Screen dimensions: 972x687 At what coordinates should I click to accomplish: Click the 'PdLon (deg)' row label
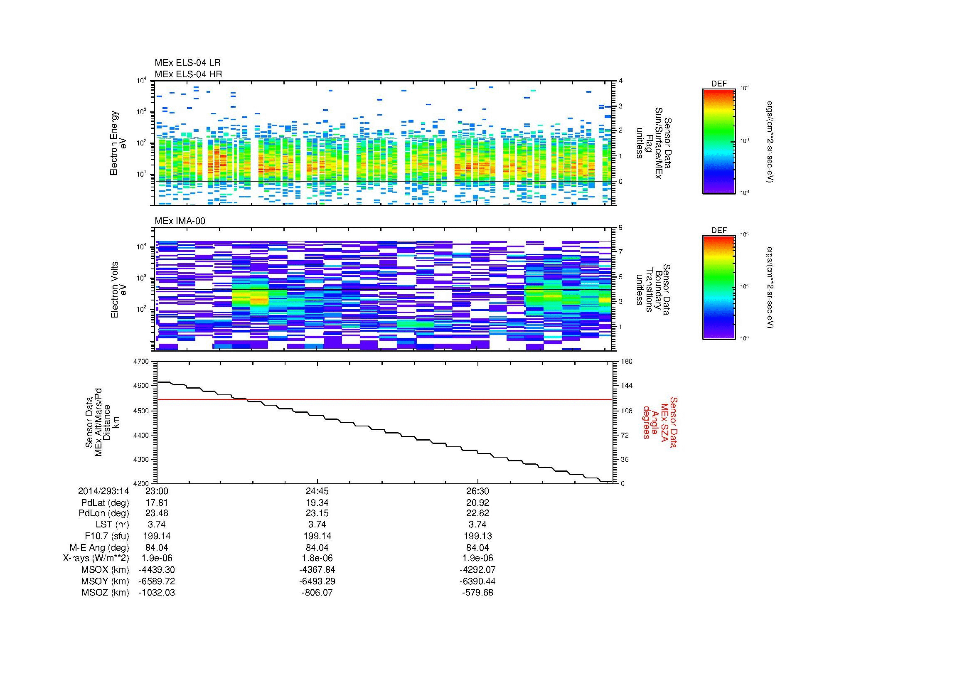[104, 513]
